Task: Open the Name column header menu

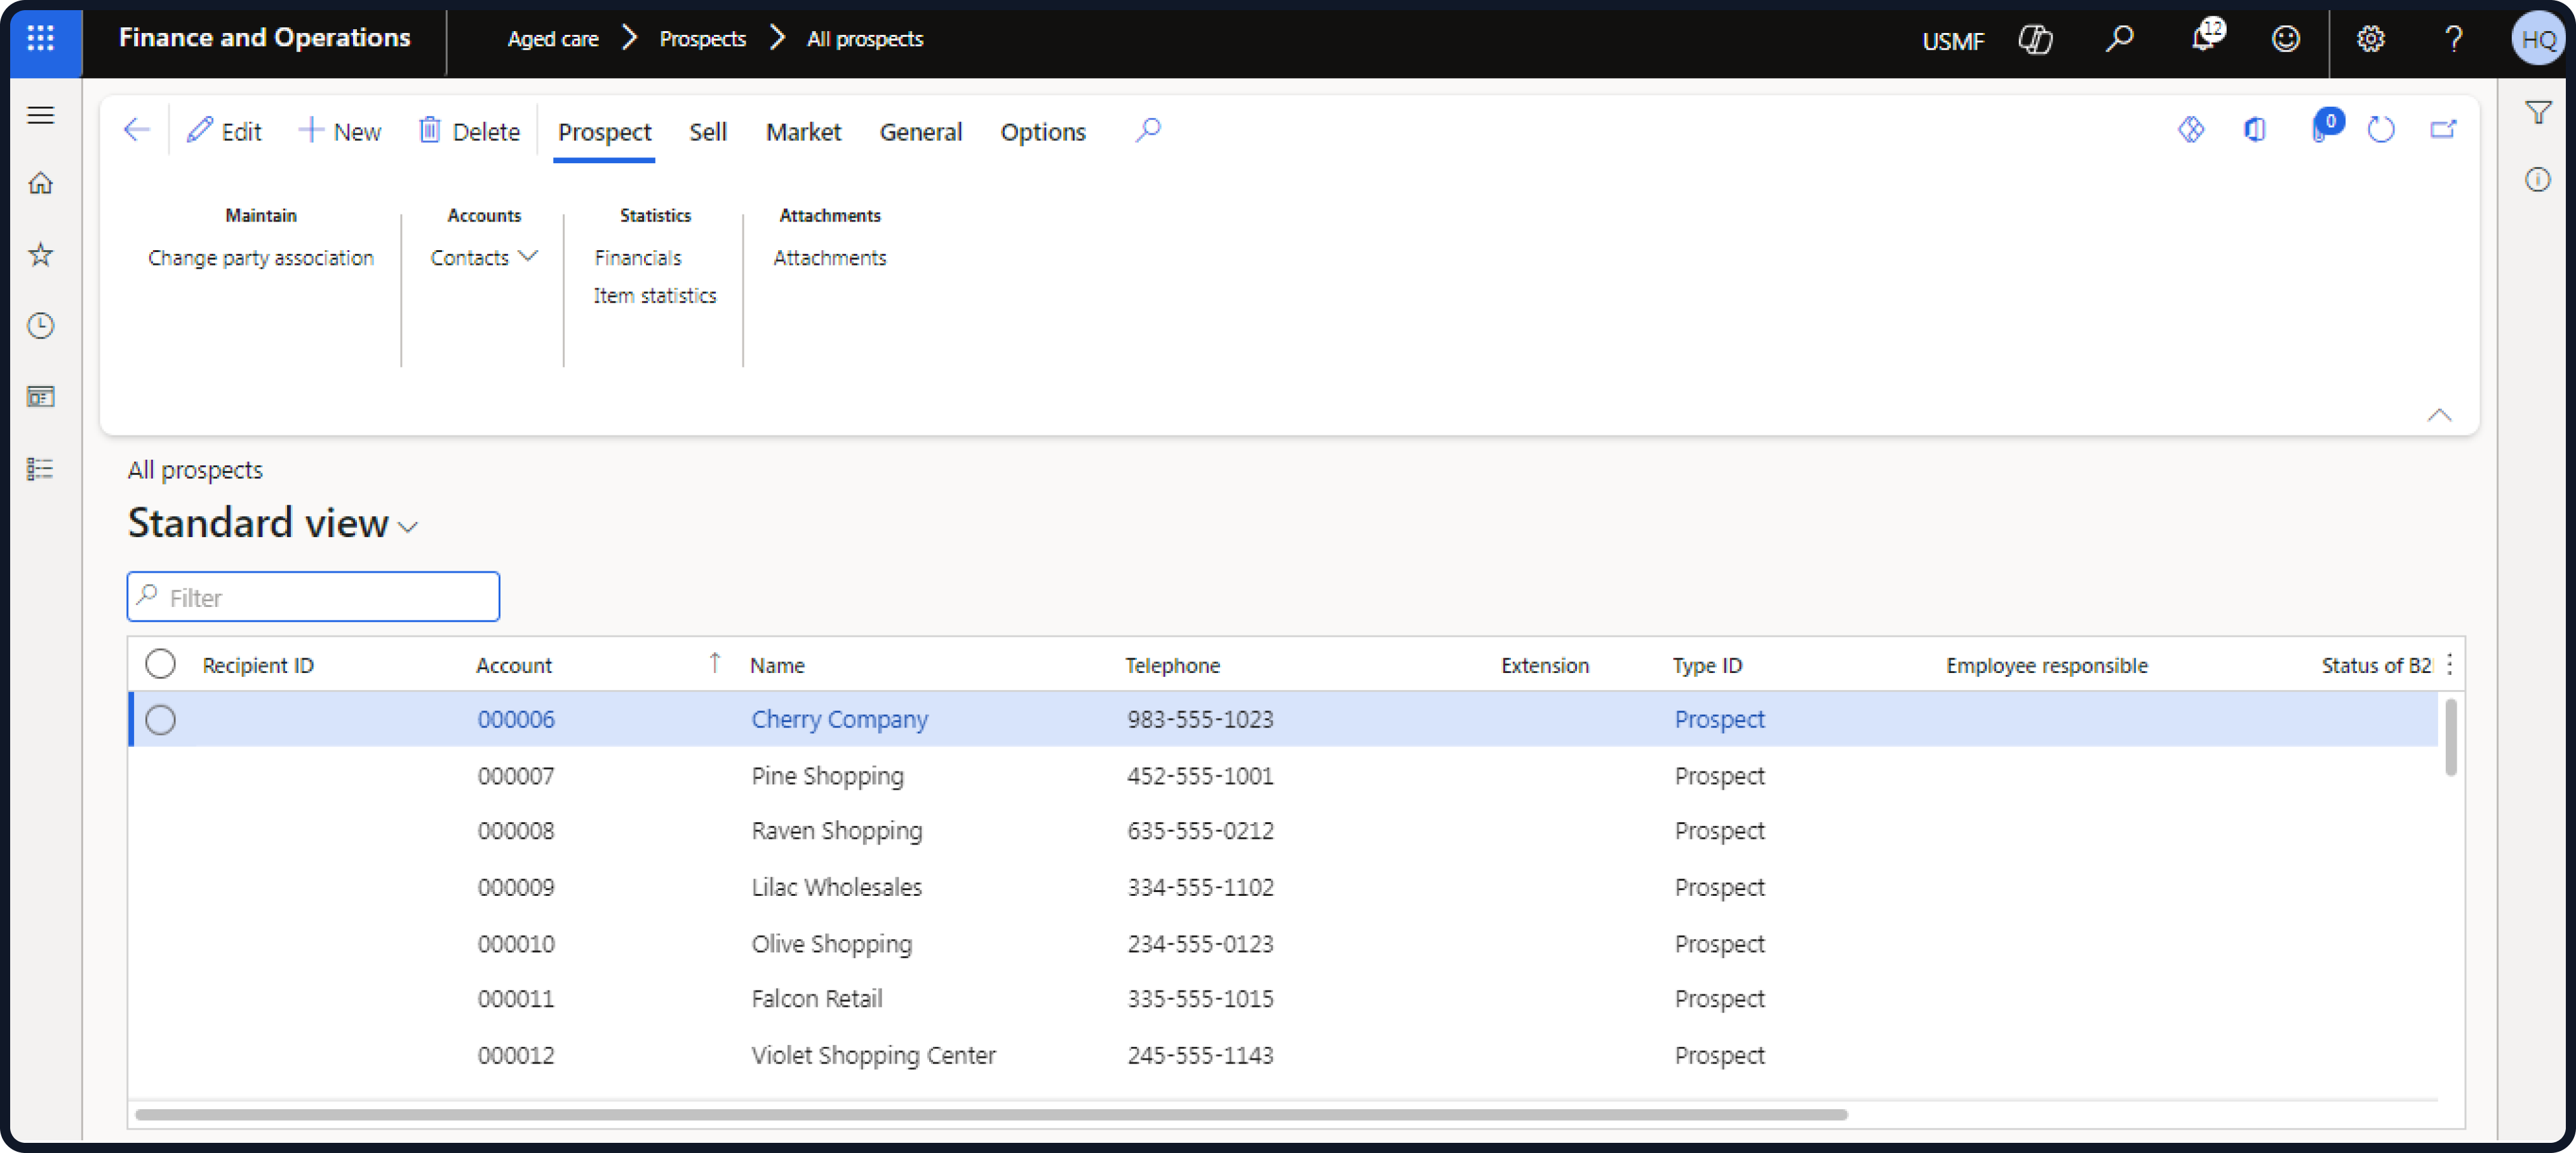Action: 777,665
